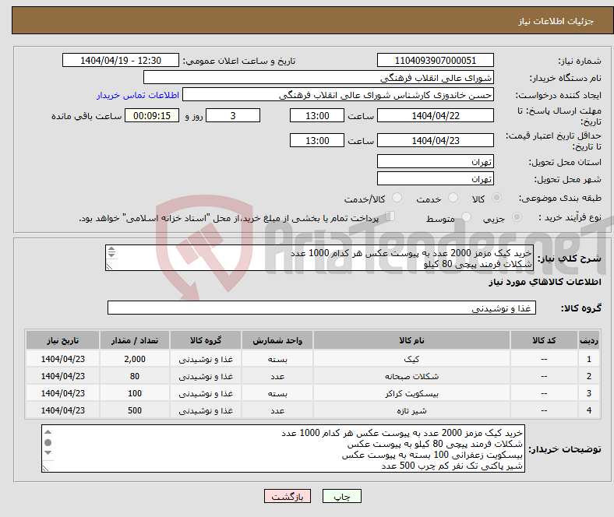
Task: Select the متوسط purchase type radio
Action: pyautogui.click(x=467, y=217)
